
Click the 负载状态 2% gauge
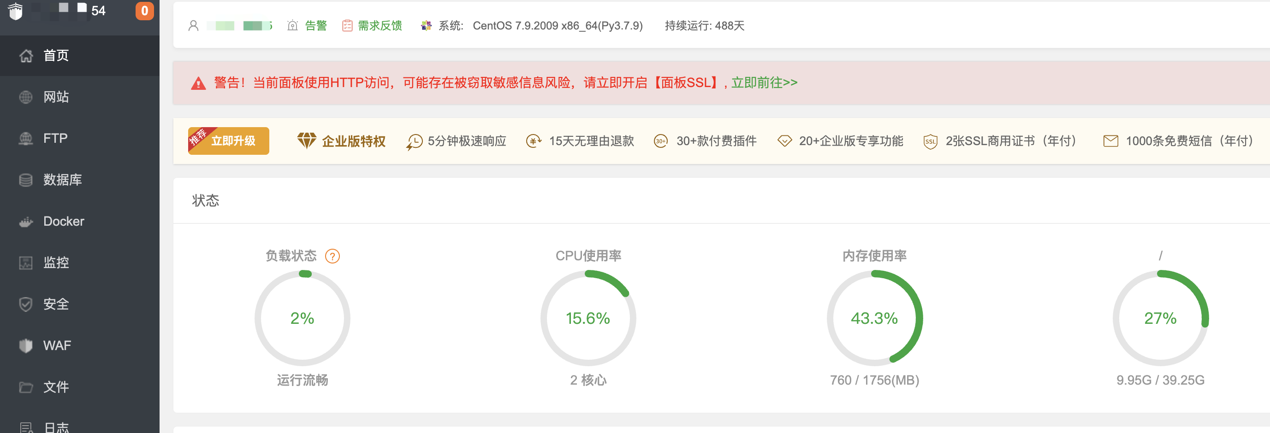[302, 318]
